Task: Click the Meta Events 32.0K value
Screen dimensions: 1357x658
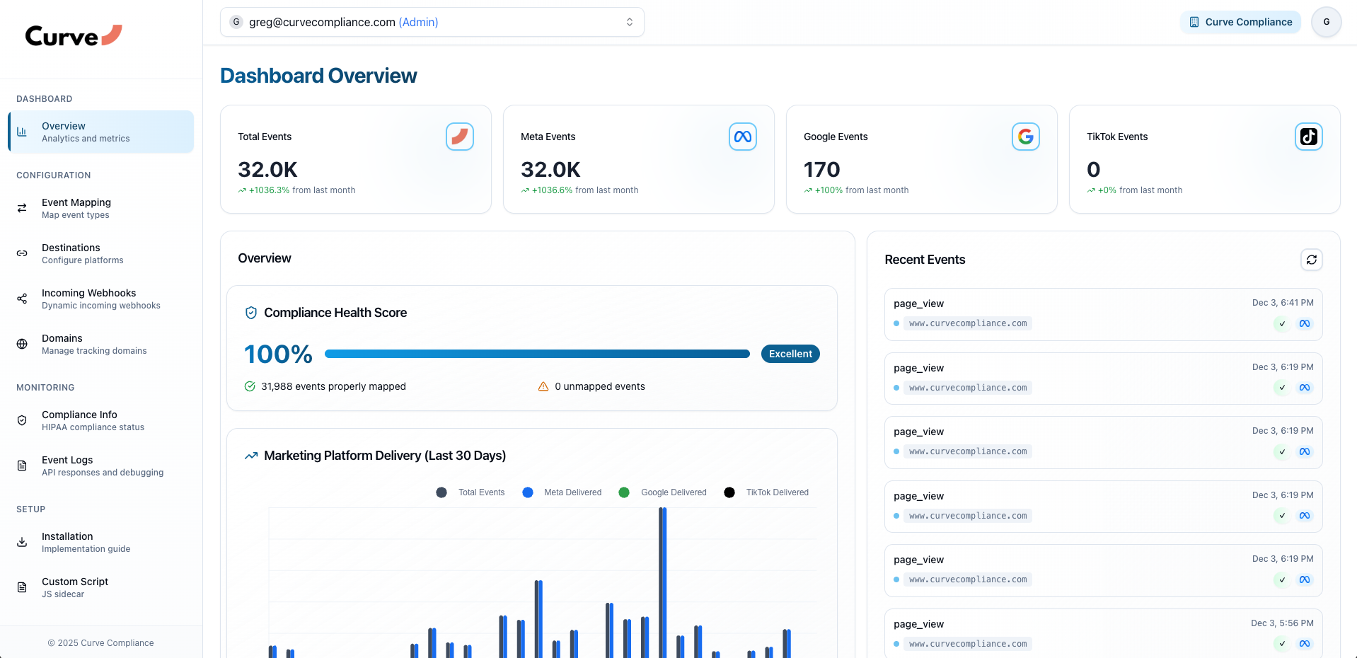Action: (550, 170)
